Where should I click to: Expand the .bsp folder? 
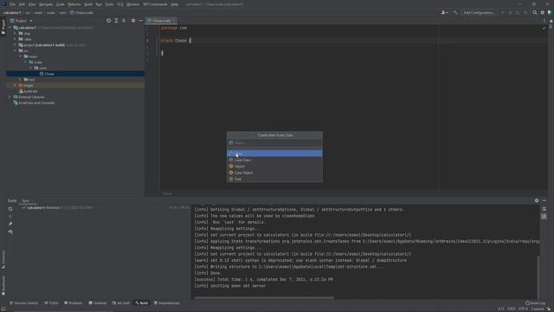click(x=15, y=33)
